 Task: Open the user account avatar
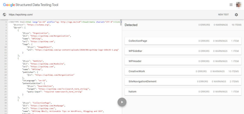(x=239, y=5)
